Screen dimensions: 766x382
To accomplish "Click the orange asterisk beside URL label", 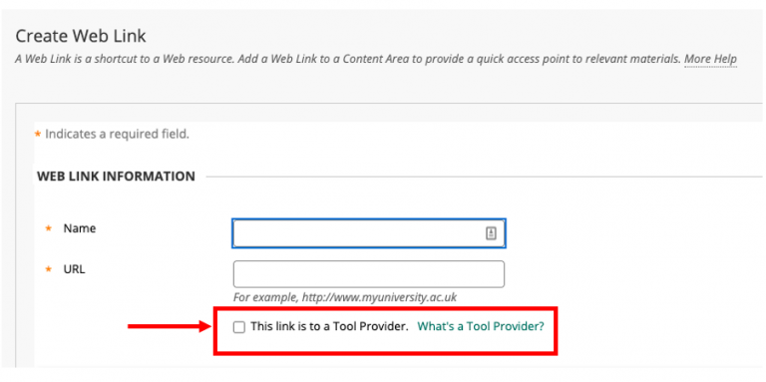I will point(48,269).
